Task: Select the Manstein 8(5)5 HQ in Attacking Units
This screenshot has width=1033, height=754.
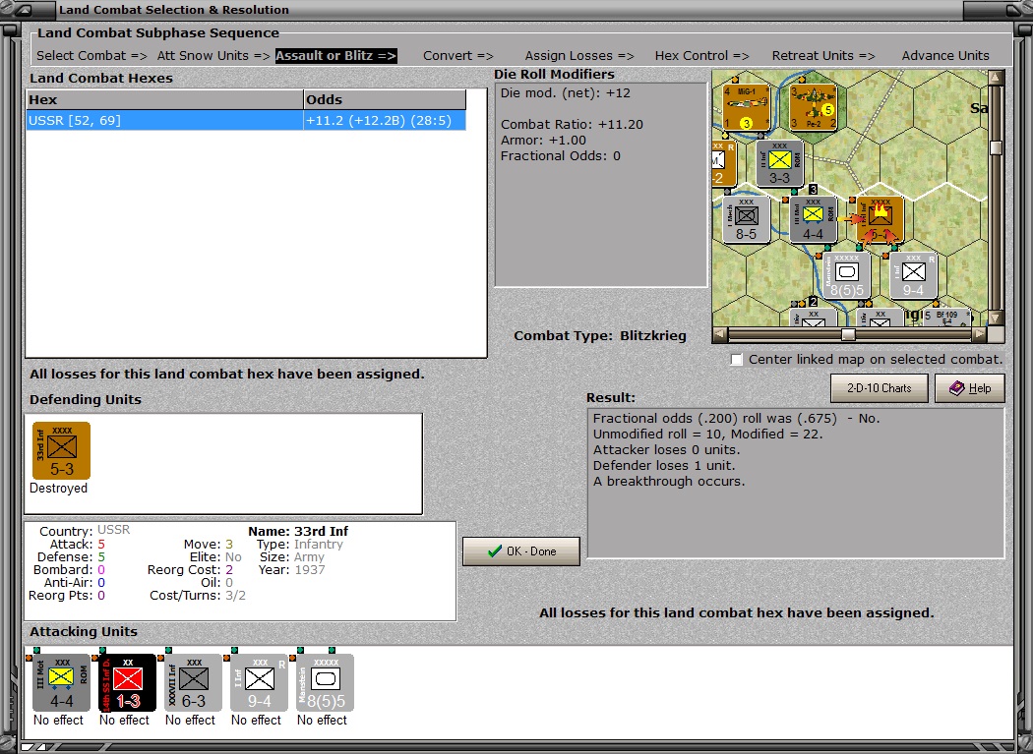Action: click(325, 682)
